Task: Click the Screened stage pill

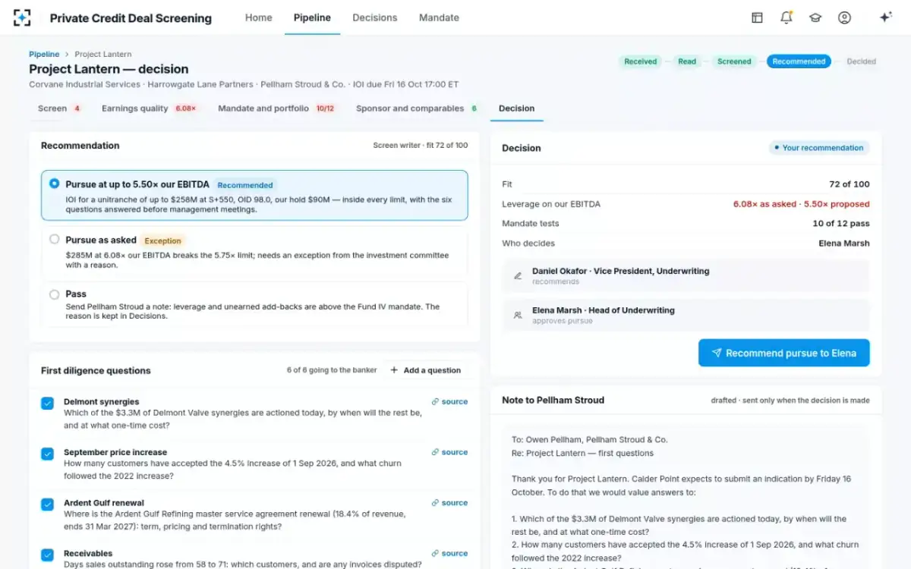Action: click(x=734, y=61)
